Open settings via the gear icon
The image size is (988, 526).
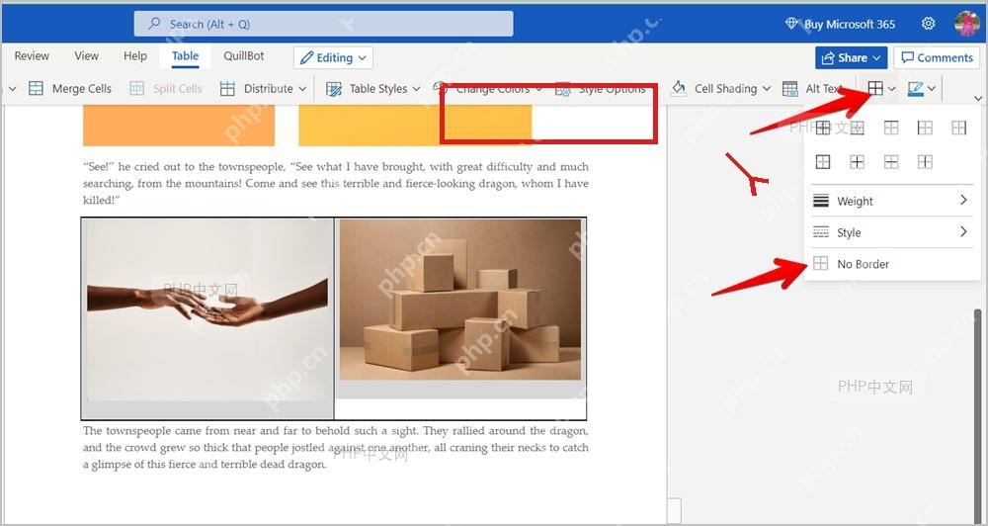928,24
